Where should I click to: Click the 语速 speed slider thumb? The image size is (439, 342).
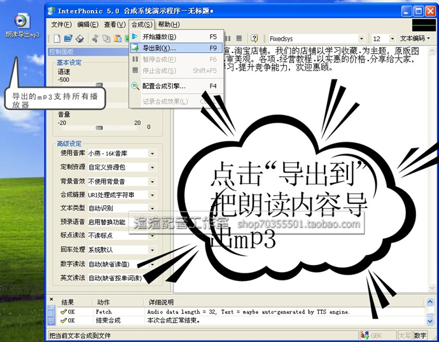pos(99,85)
